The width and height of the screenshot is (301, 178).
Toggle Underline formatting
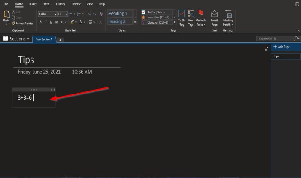51,22
